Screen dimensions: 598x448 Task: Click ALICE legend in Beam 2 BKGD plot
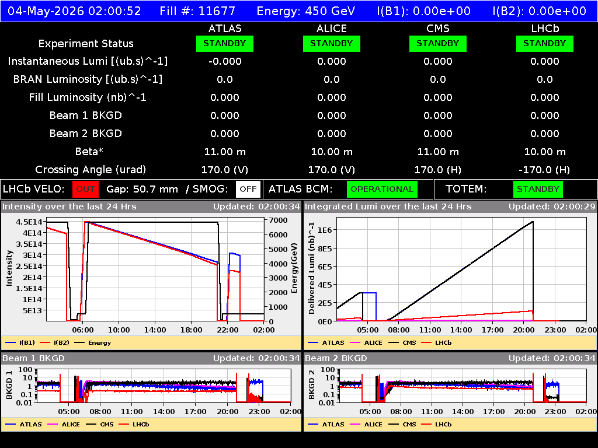pyautogui.click(x=366, y=424)
